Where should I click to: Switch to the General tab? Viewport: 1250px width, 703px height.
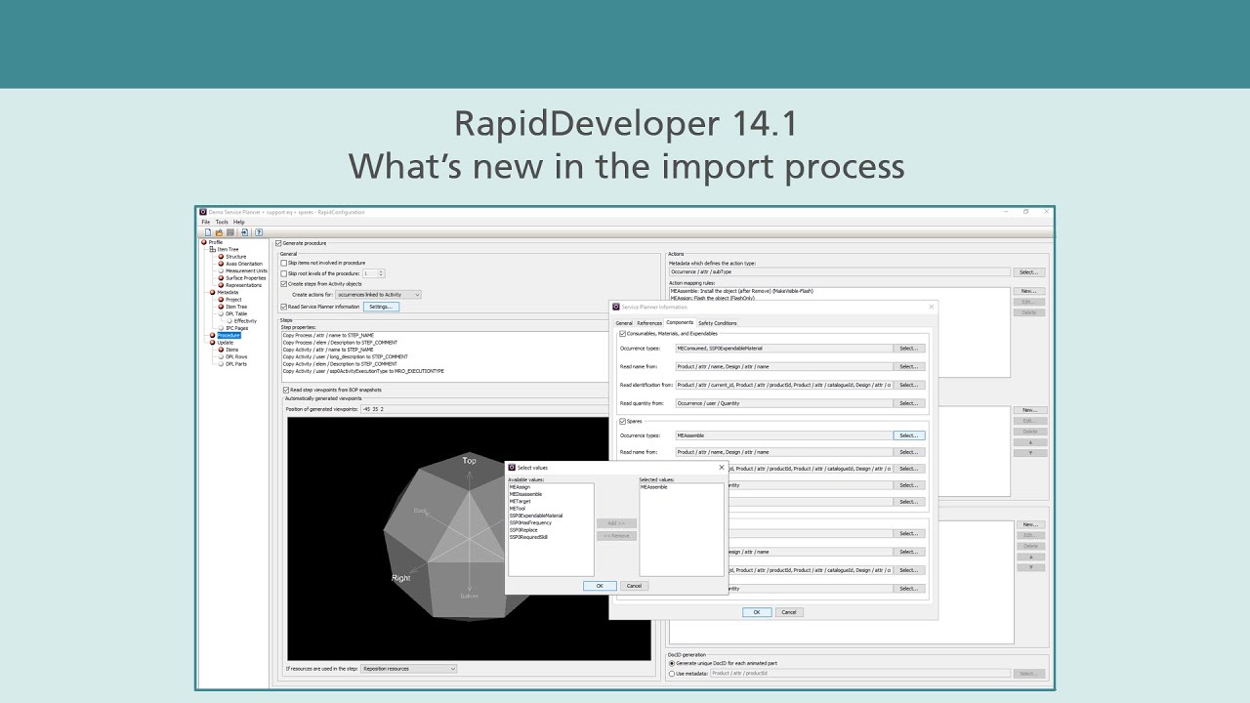624,323
